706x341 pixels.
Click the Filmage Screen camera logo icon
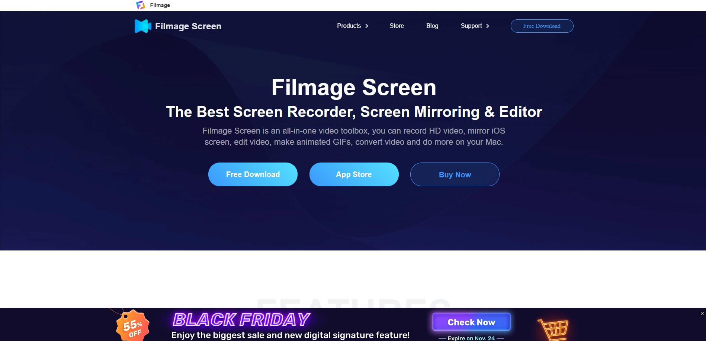(143, 26)
